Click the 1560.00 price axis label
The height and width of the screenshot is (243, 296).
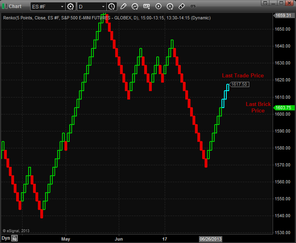click(x=282, y=182)
